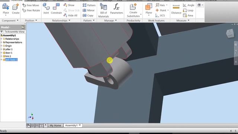Click the horizontal arrange windows icon
This screenshot has width=238, height=134.
click(37, 125)
